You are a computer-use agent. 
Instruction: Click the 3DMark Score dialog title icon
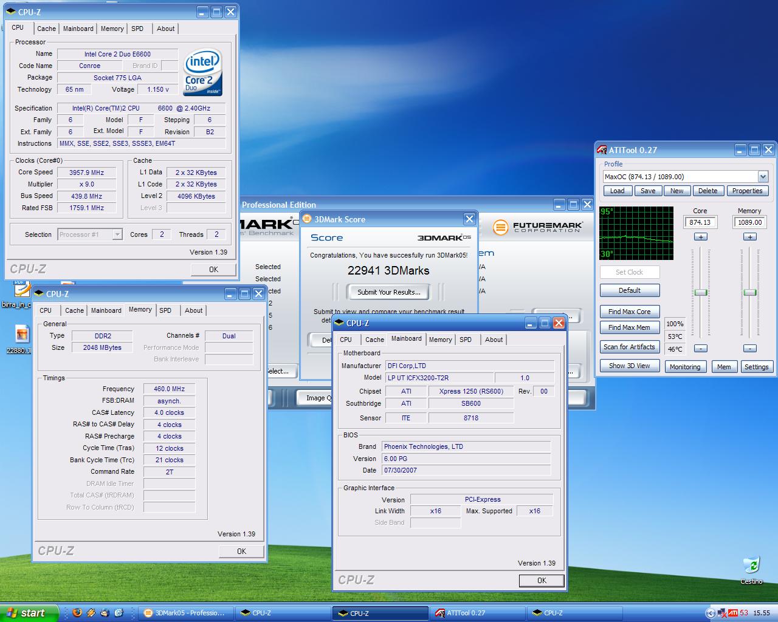[x=307, y=219]
